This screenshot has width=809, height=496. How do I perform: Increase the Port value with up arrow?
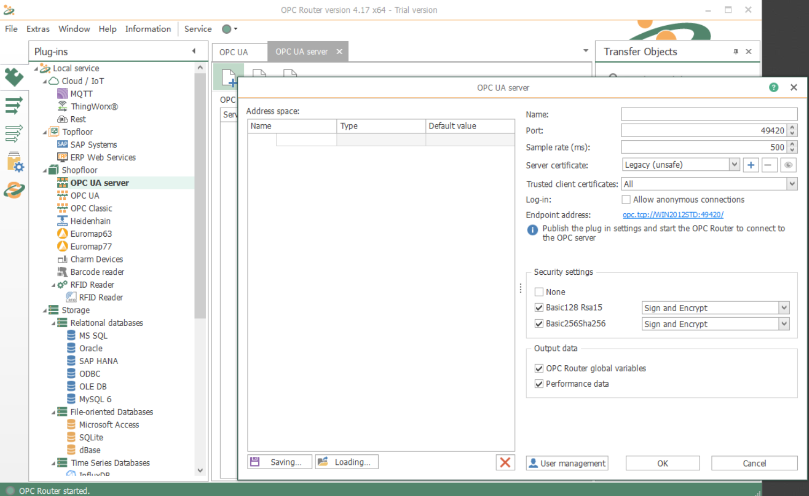pos(792,127)
